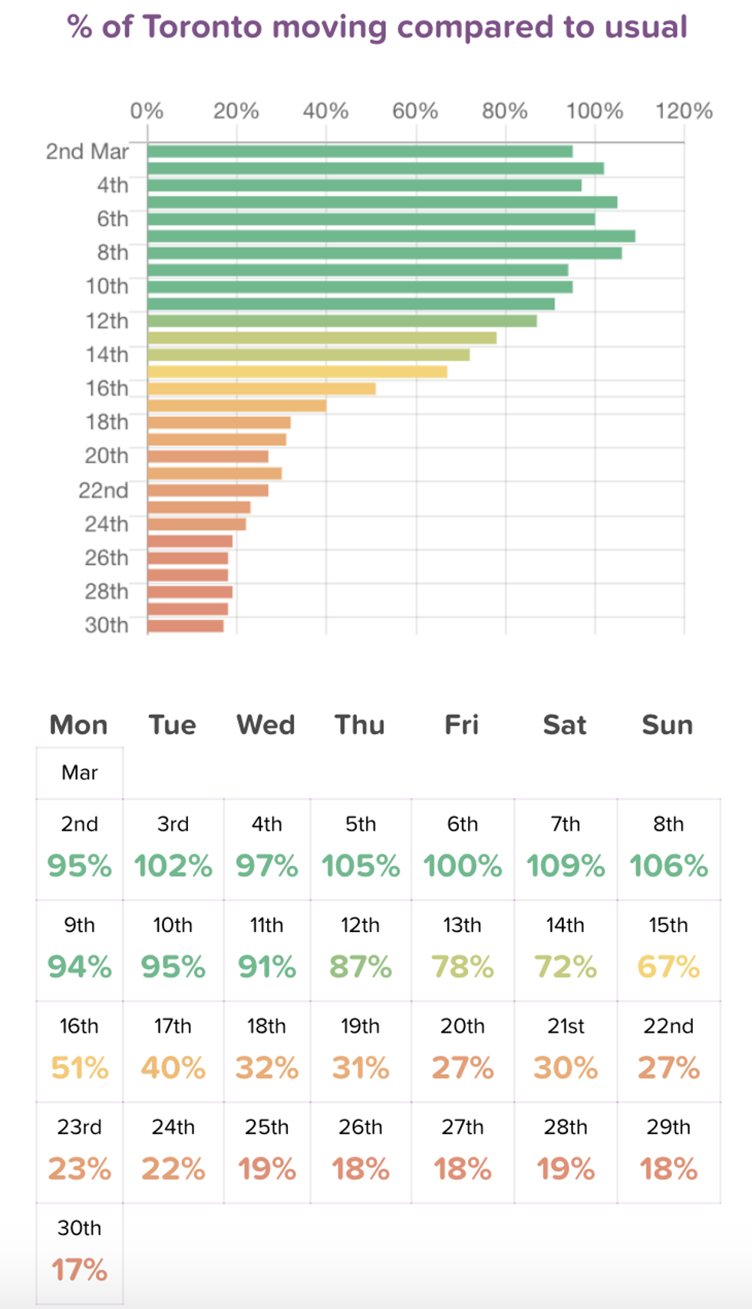Click the 30% value on the 21st
This screenshot has height=1309, width=752.
(566, 1068)
